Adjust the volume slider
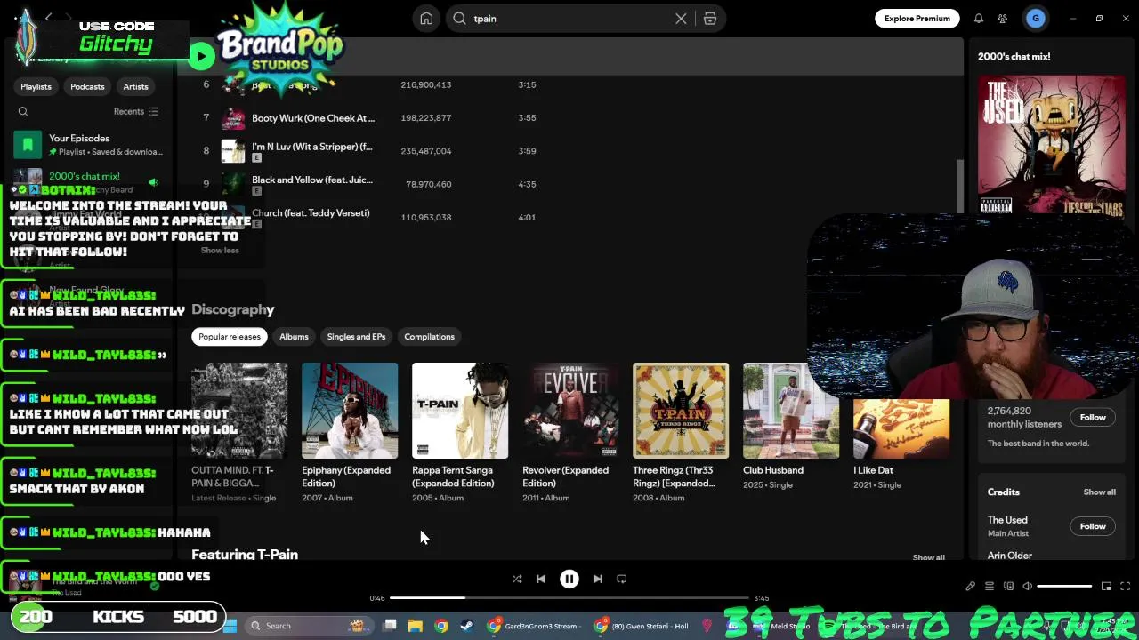Screen dimensions: 1139x640 click(1064, 587)
